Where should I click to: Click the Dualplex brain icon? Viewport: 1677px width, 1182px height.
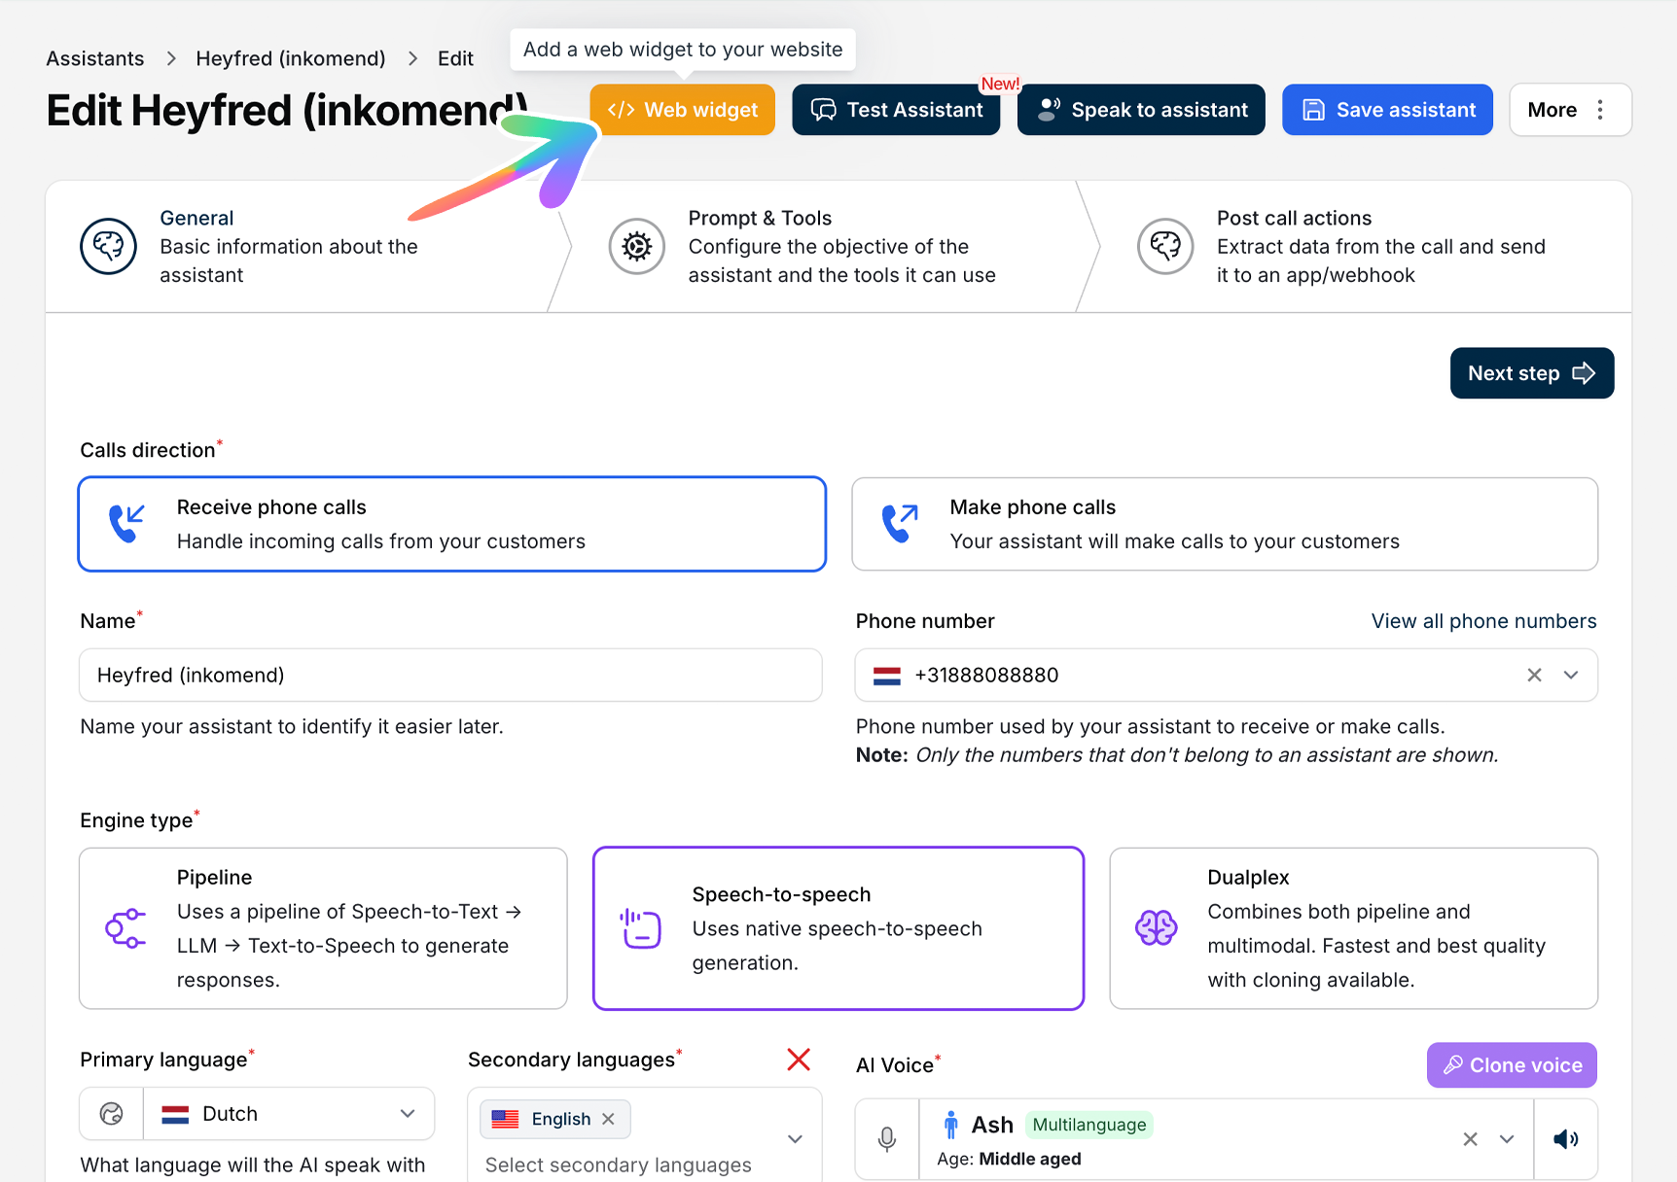click(x=1157, y=928)
